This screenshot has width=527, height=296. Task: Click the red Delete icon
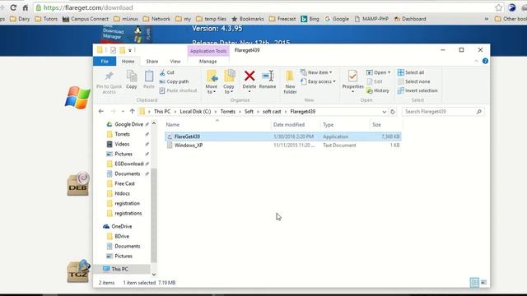point(250,76)
